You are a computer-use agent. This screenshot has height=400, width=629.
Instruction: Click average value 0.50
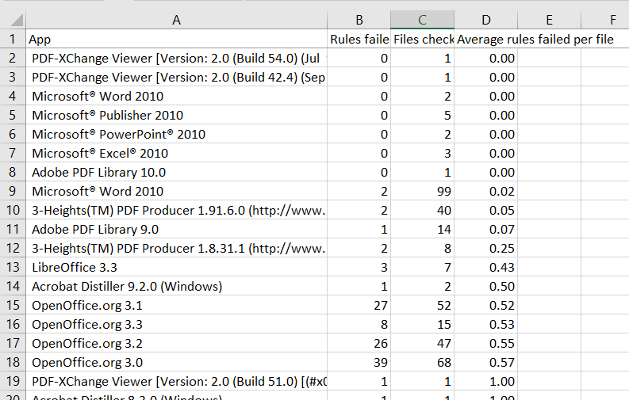coord(485,286)
